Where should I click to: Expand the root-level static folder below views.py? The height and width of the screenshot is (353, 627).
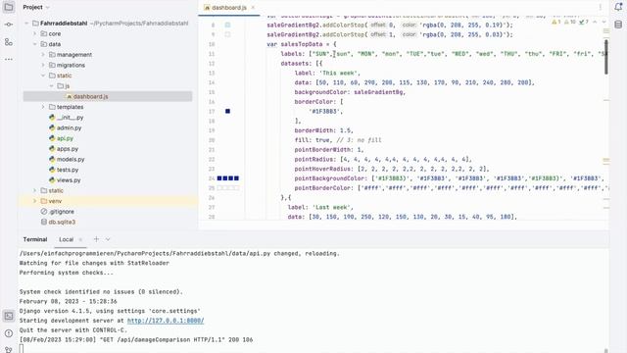[35, 190]
